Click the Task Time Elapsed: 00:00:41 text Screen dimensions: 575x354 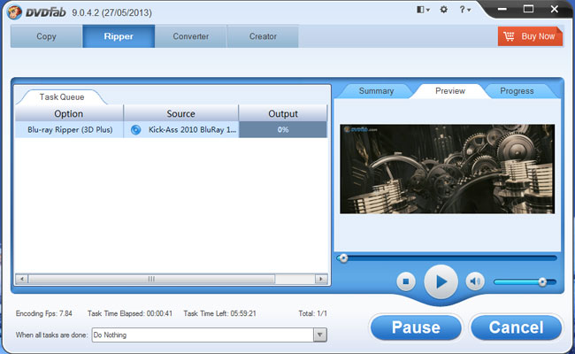tap(130, 313)
